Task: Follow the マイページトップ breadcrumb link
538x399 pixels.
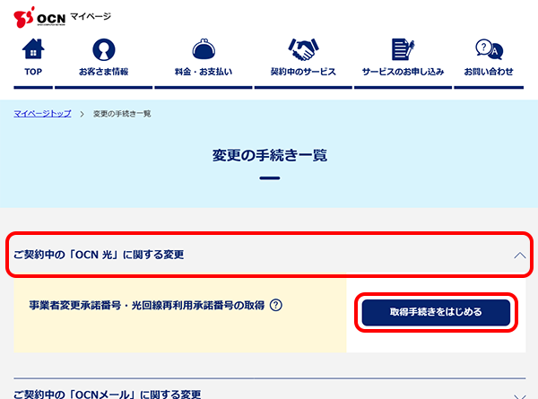Action: tap(42, 114)
